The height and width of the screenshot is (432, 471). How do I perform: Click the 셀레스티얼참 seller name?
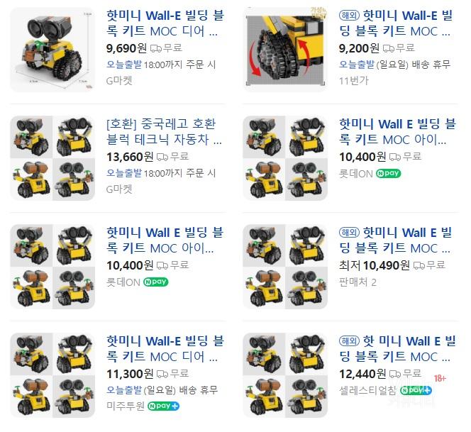pyautogui.click(x=368, y=390)
